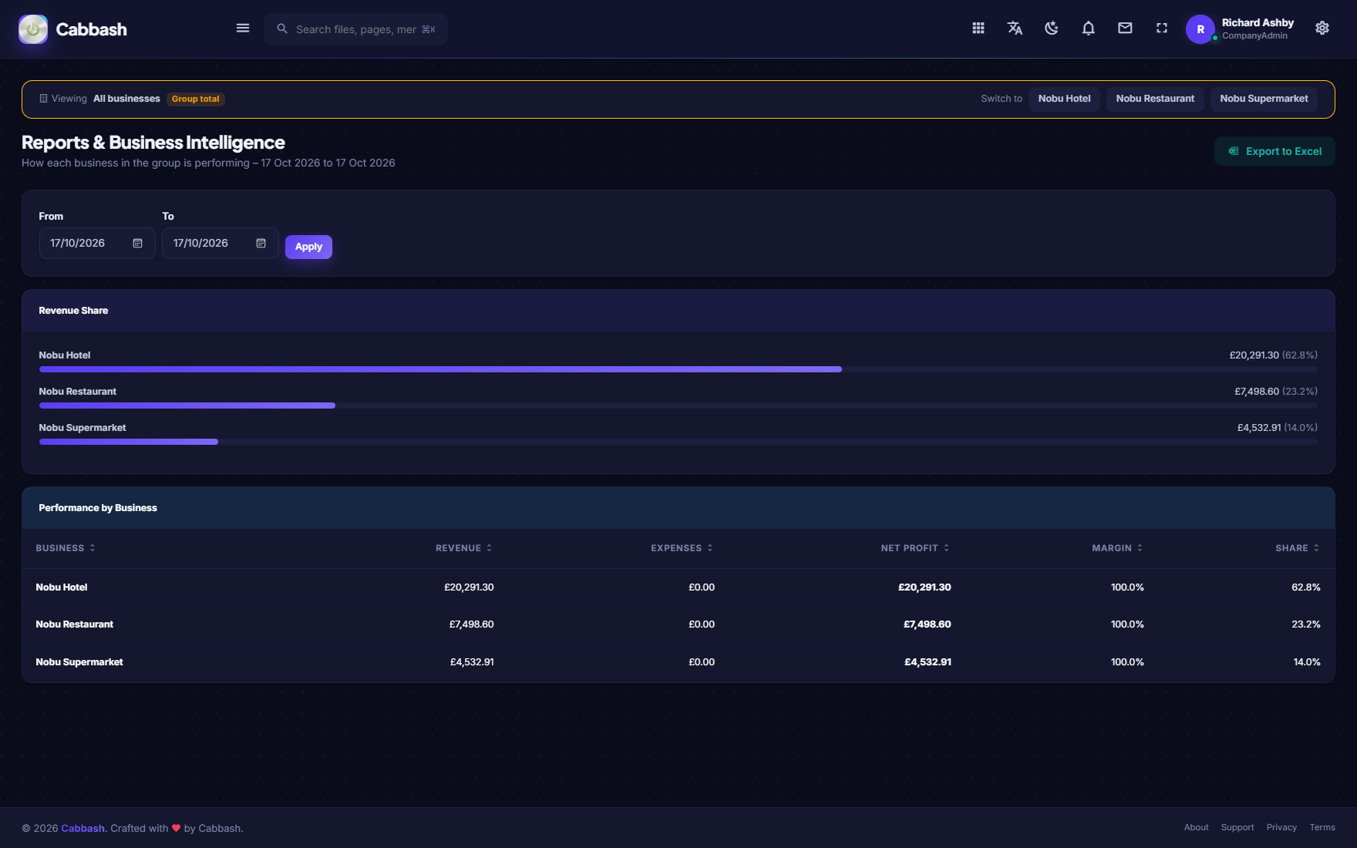Switch to Nobu Restaurant
This screenshot has width=1357, height=848.
click(1155, 99)
